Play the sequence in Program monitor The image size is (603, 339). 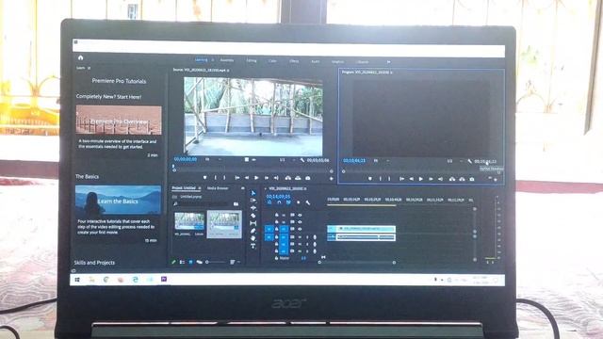[x=421, y=179]
